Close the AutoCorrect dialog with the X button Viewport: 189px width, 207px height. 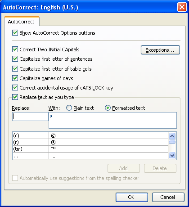click(182, 7)
